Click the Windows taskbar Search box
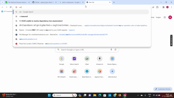 point(65,95)
